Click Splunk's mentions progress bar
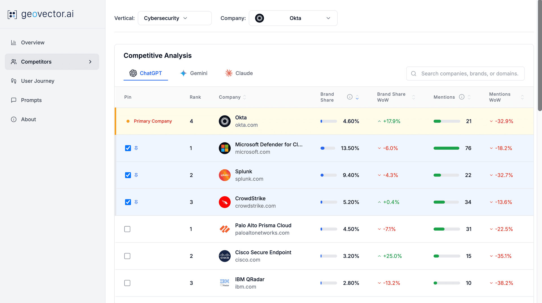542x303 pixels. tap(446, 175)
